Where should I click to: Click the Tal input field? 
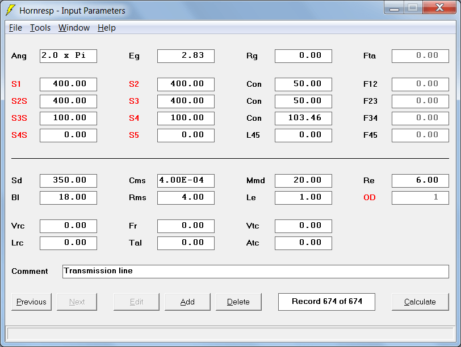(x=186, y=243)
